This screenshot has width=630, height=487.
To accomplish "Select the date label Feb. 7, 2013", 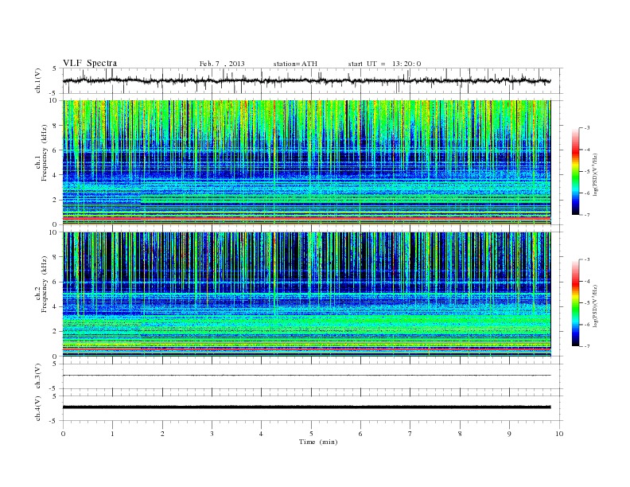I will pos(222,64).
